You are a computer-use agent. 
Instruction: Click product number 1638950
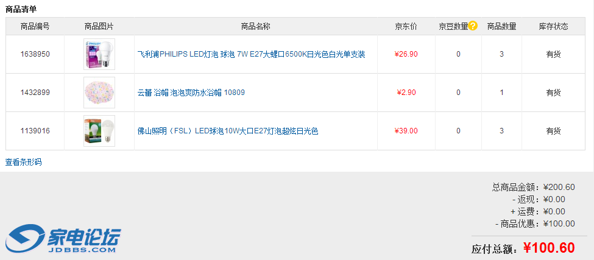click(x=35, y=54)
